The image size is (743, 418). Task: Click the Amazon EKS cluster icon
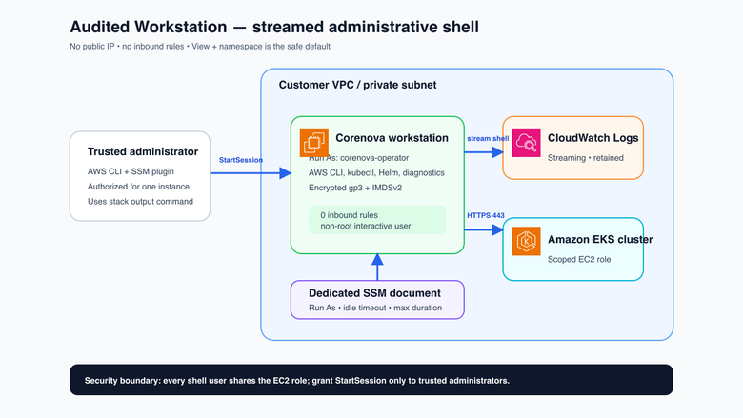coord(526,241)
